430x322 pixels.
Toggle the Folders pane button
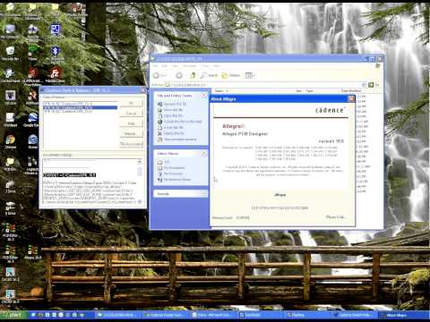click(230, 75)
